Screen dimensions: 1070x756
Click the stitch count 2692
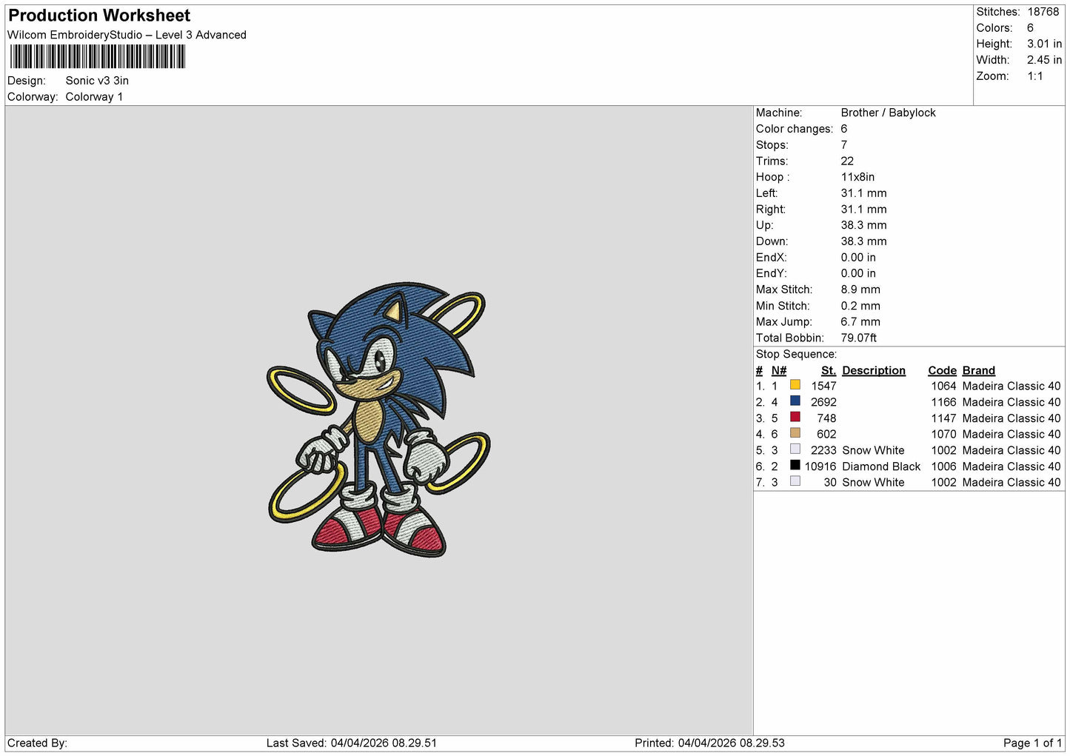[823, 402]
